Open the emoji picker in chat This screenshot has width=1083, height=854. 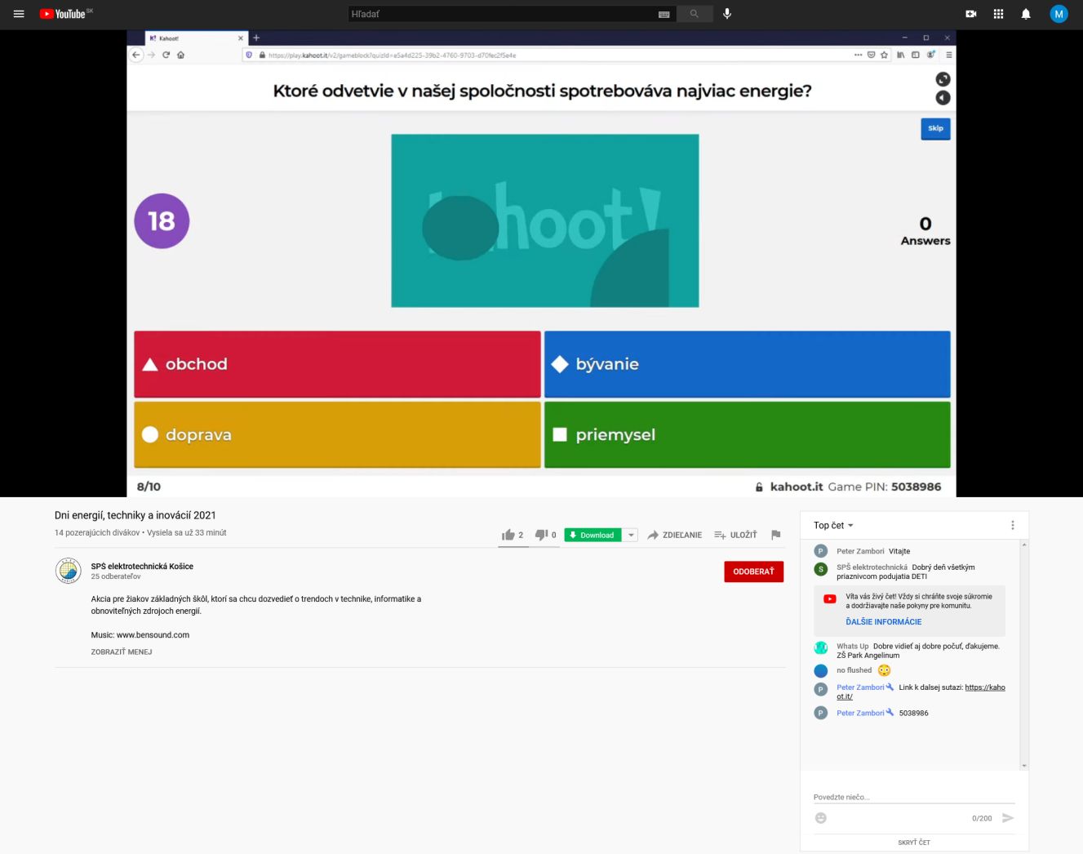821,818
